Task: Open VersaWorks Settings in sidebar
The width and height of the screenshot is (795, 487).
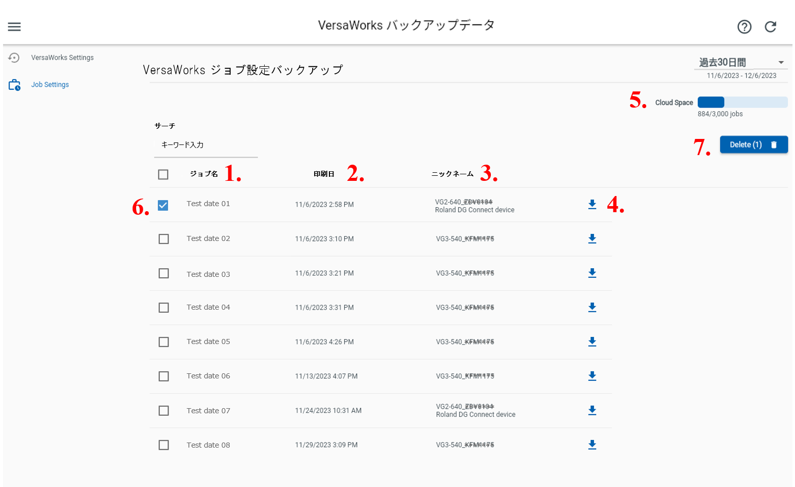Action: tap(62, 58)
